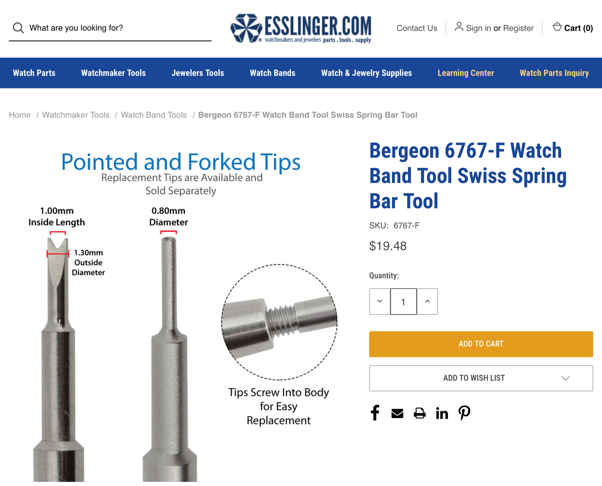Screen dimensions: 602x486
Task: Click the search magnifier icon
Action: pyautogui.click(x=18, y=28)
